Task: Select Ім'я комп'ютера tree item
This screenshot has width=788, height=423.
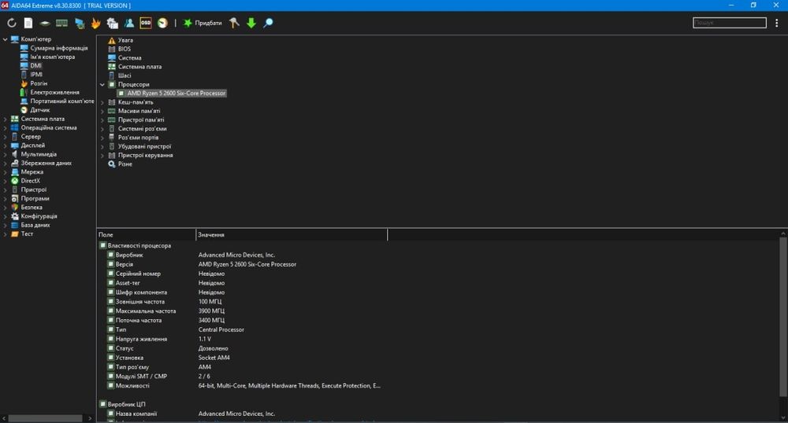Action: [52, 57]
